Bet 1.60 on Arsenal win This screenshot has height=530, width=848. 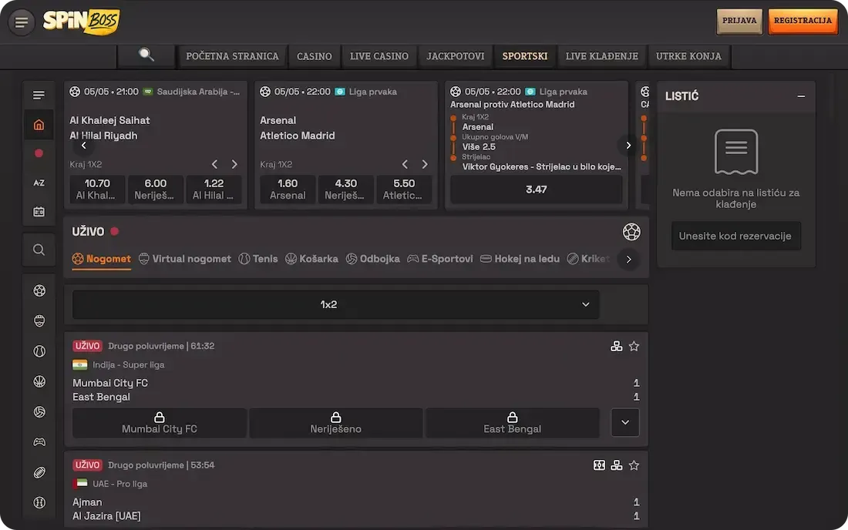coord(288,190)
